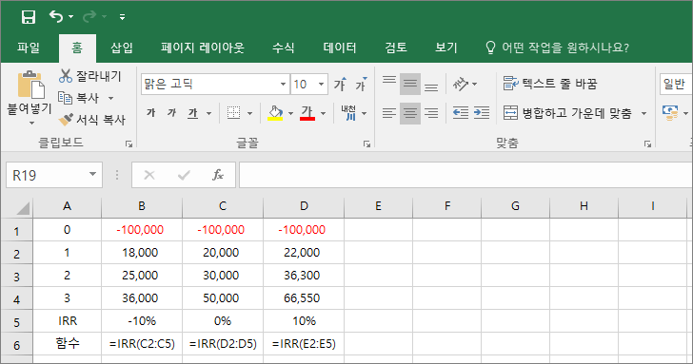Apply red font color
This screenshot has width=693, height=364.
click(x=307, y=113)
